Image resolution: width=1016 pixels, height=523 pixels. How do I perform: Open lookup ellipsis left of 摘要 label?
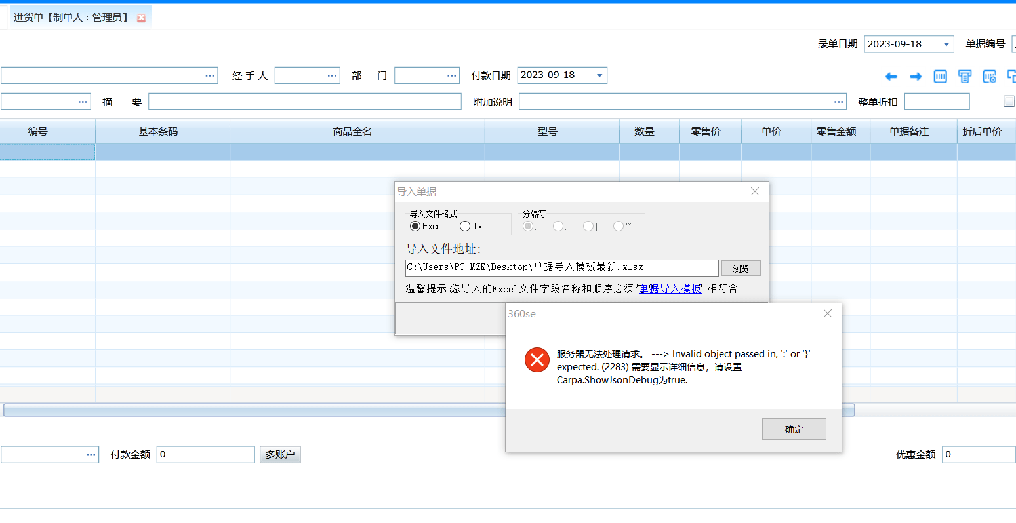[83, 102]
